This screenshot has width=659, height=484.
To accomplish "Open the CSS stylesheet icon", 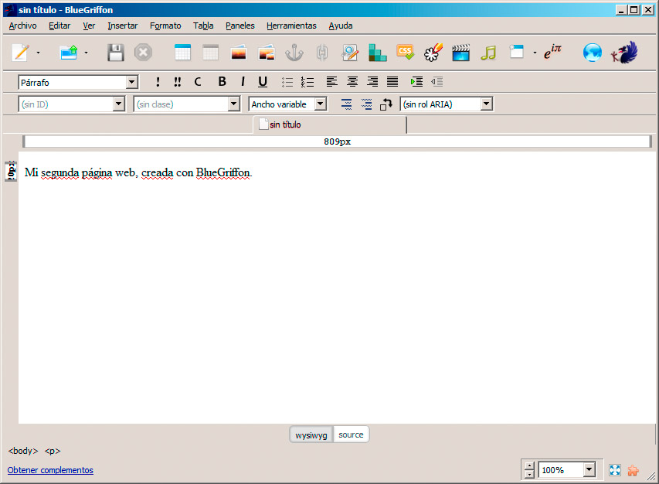I will click(405, 53).
